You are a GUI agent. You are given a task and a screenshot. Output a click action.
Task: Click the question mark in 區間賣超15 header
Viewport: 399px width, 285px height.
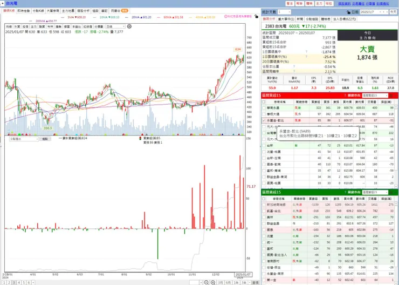pyautogui.click(x=345, y=192)
